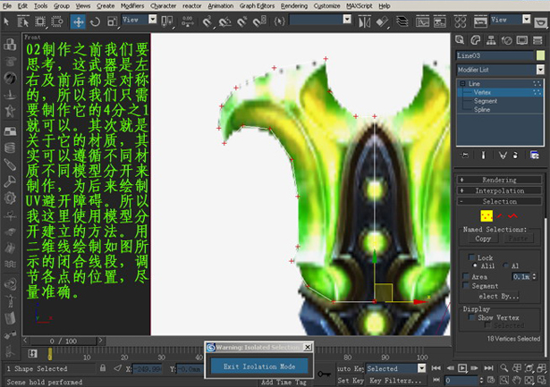Click Exit Isolation Mode button

pos(259,366)
